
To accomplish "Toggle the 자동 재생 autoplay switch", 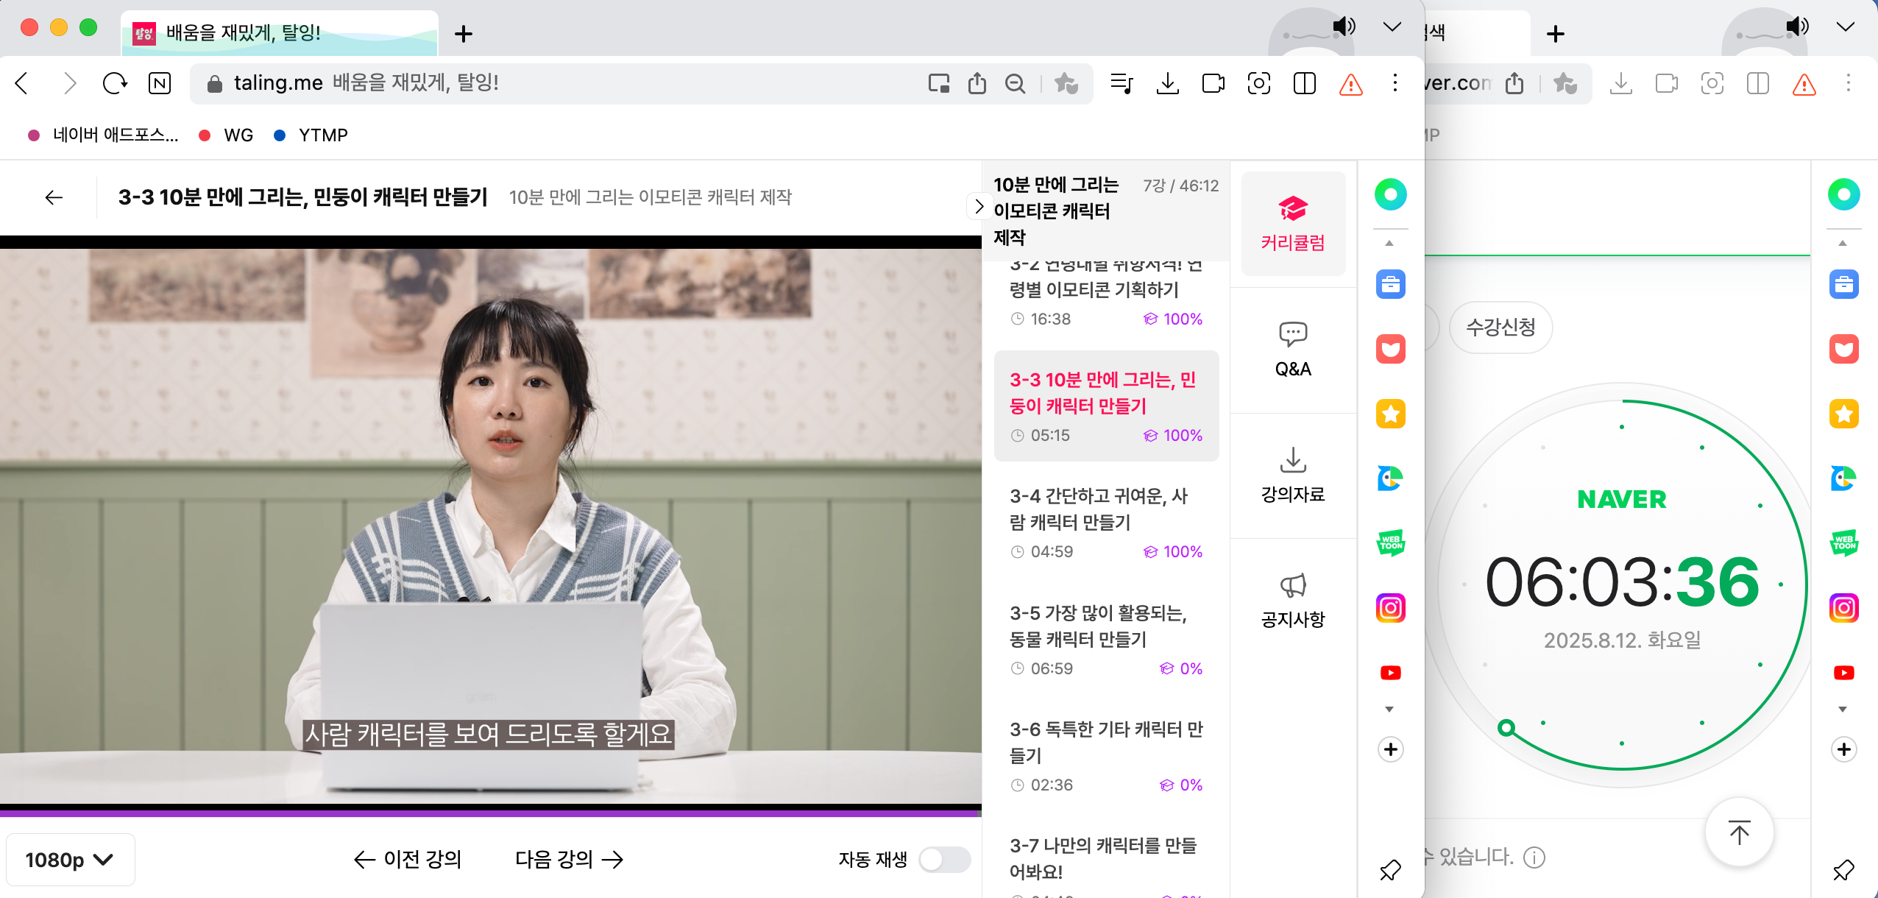I will [944, 859].
